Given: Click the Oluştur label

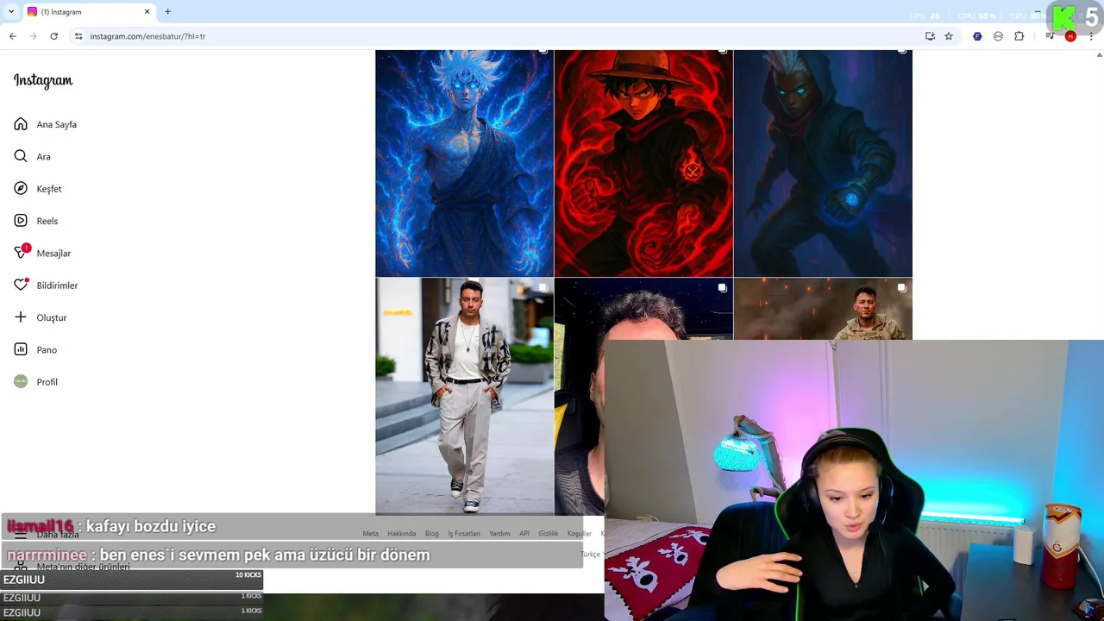Looking at the screenshot, I should (51, 317).
